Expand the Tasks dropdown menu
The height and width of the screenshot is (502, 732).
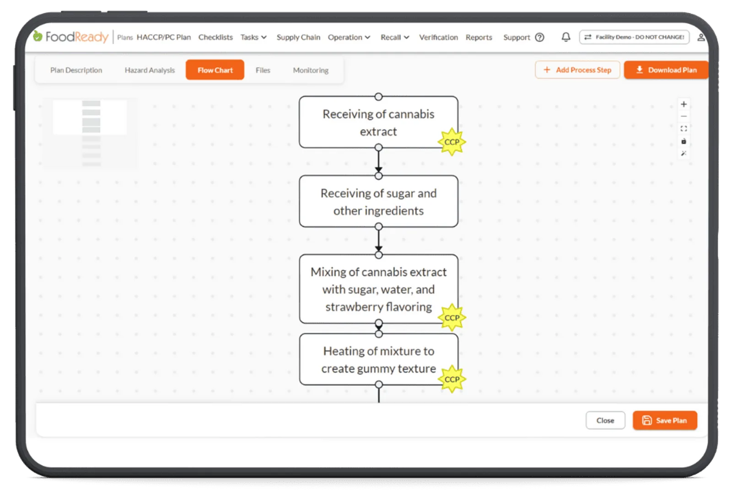(x=253, y=37)
